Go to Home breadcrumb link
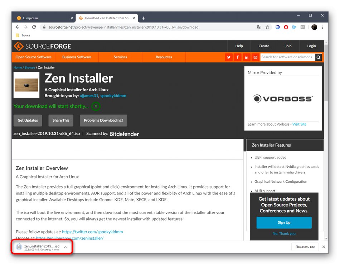Screen dimensions: 340x265 coord(18,68)
